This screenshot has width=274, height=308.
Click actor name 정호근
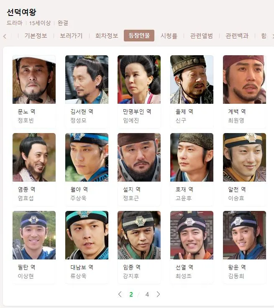click(131, 198)
